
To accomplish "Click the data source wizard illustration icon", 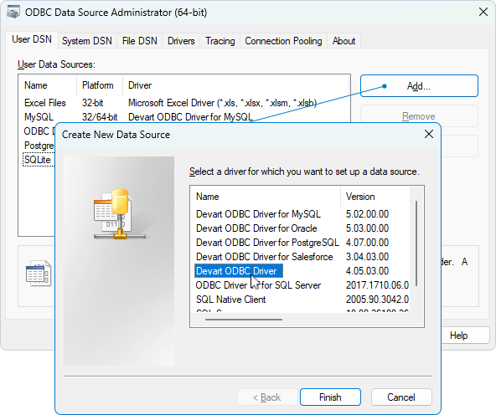I will tap(120, 214).
